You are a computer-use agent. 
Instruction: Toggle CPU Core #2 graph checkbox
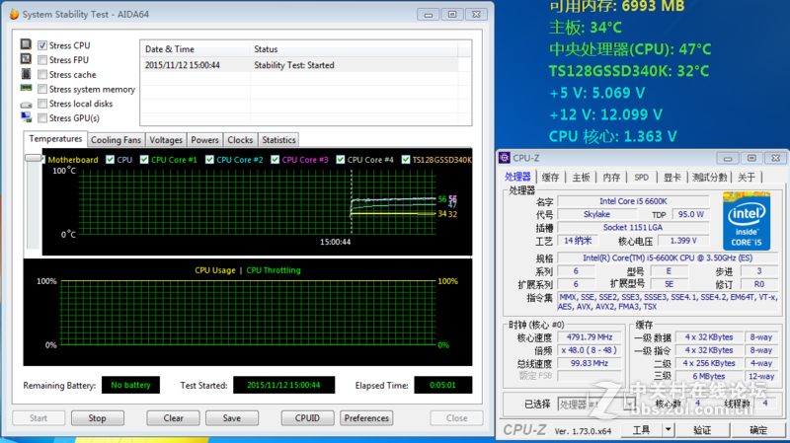pyautogui.click(x=209, y=160)
